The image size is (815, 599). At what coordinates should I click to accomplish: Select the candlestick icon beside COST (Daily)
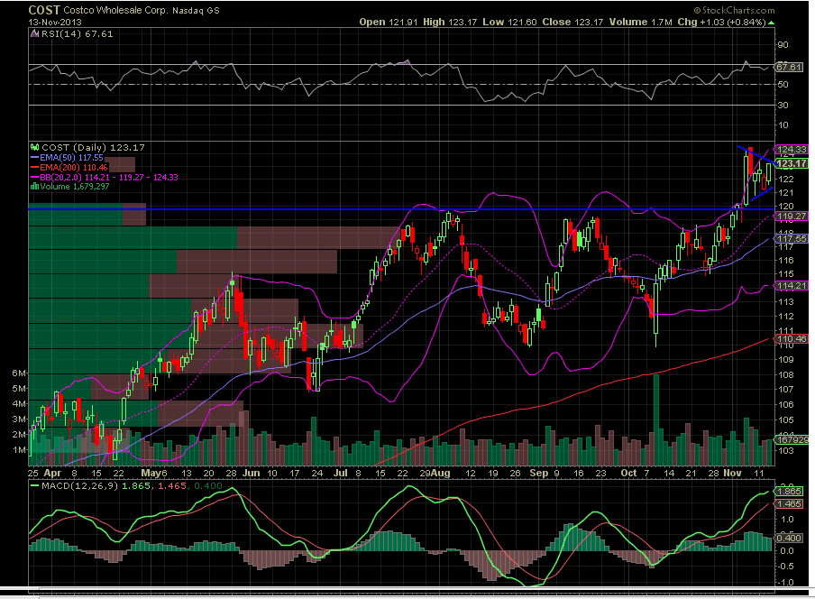[x=34, y=147]
